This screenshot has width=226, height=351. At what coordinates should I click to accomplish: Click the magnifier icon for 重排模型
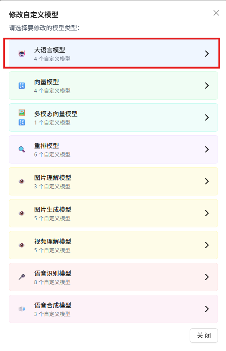[x=22, y=149]
